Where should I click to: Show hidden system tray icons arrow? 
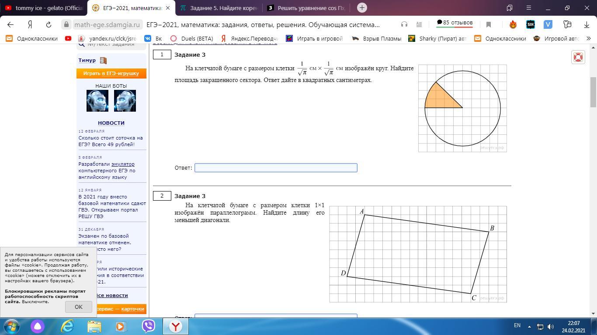(x=529, y=326)
